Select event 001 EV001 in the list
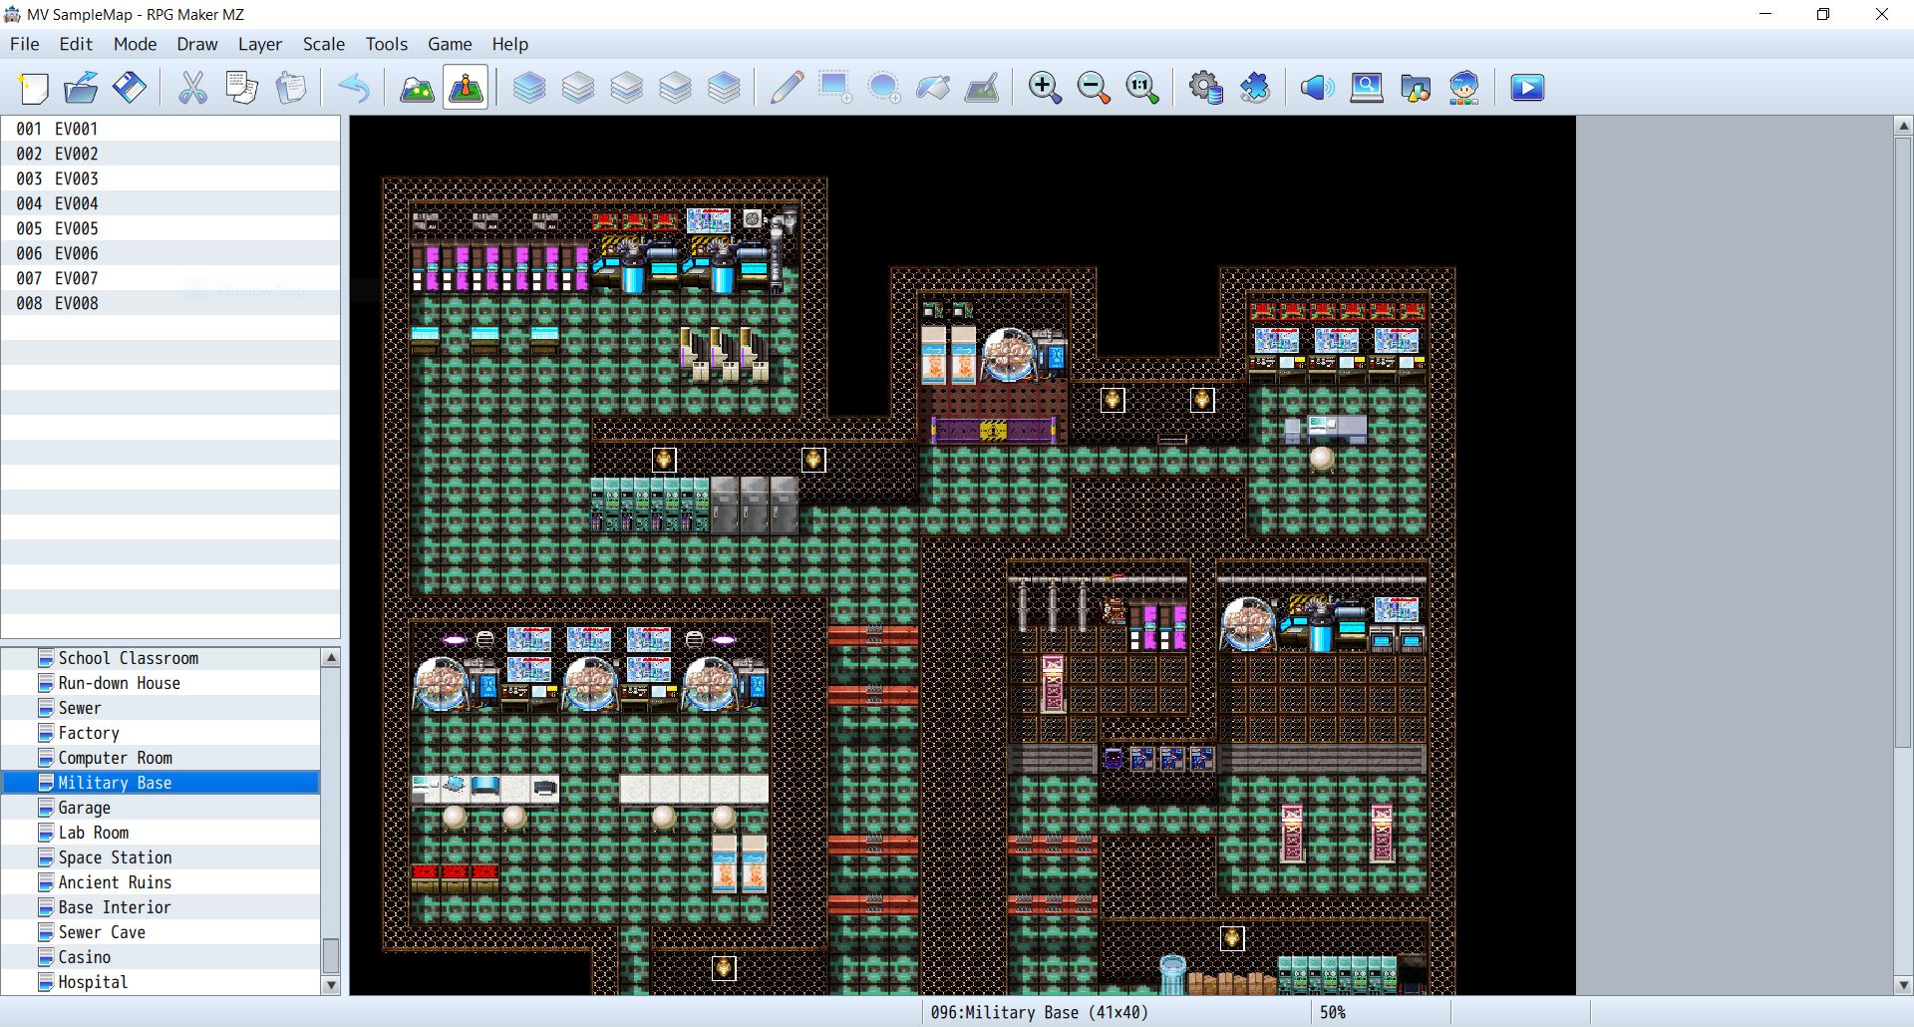The image size is (1914, 1027). (170, 129)
